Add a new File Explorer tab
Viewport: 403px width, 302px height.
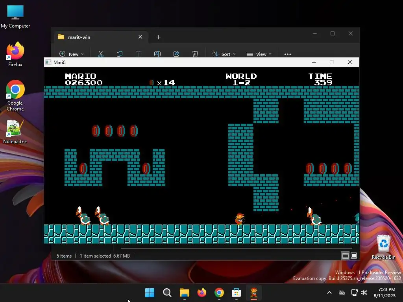click(158, 37)
